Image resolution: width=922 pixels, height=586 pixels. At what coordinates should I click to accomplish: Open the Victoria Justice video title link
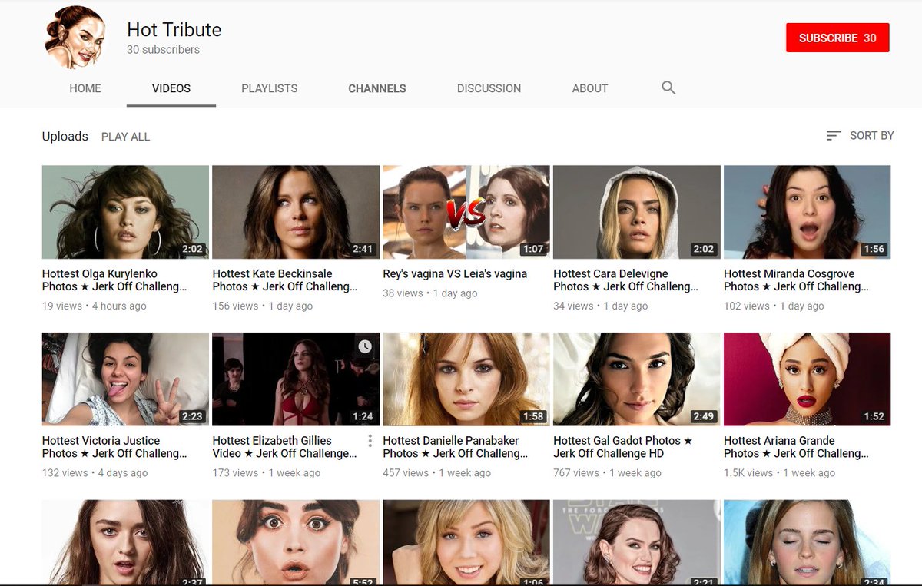click(x=114, y=447)
